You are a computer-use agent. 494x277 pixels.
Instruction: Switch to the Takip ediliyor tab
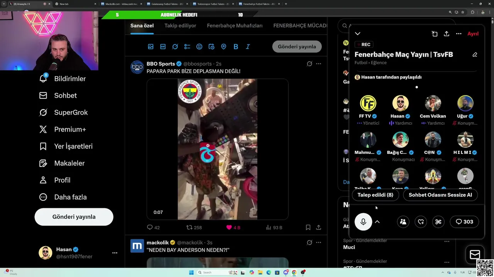(x=180, y=26)
